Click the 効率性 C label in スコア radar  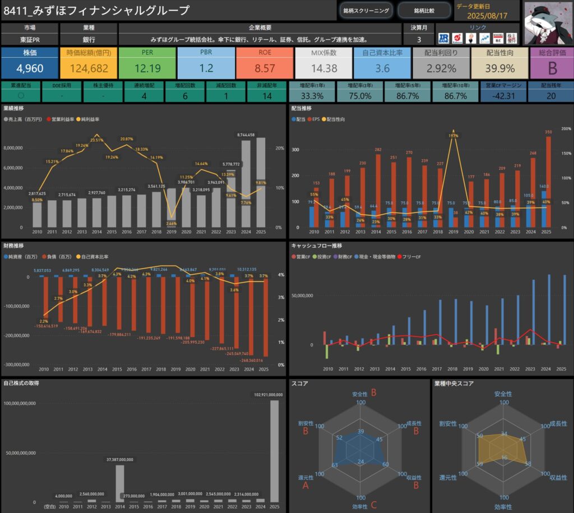coord(364,506)
